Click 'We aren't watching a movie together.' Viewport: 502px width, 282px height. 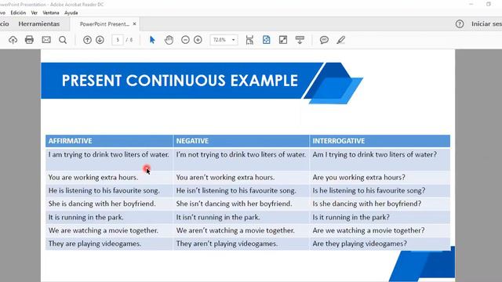[x=235, y=230]
